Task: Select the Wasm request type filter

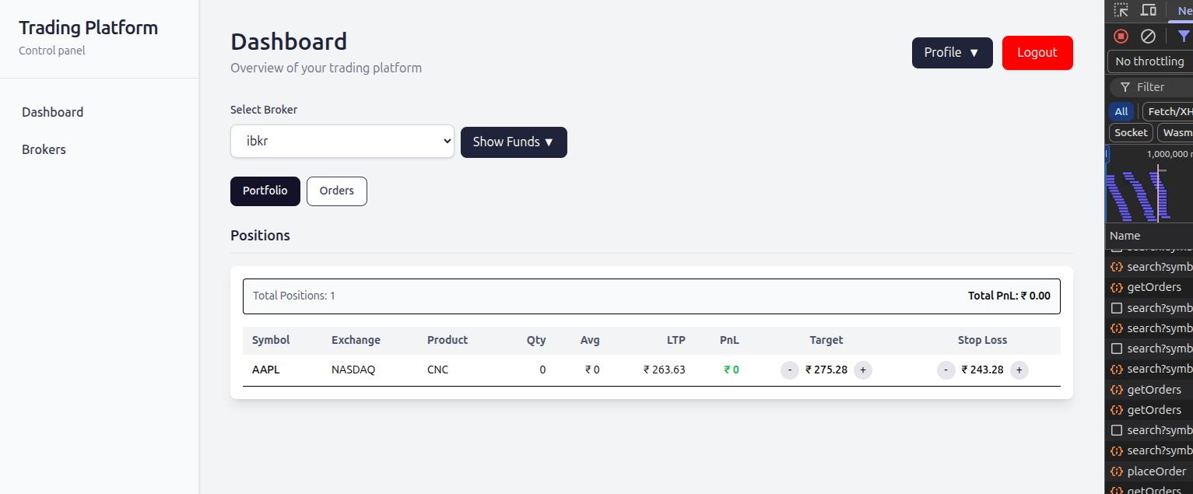Action: [x=1175, y=132]
